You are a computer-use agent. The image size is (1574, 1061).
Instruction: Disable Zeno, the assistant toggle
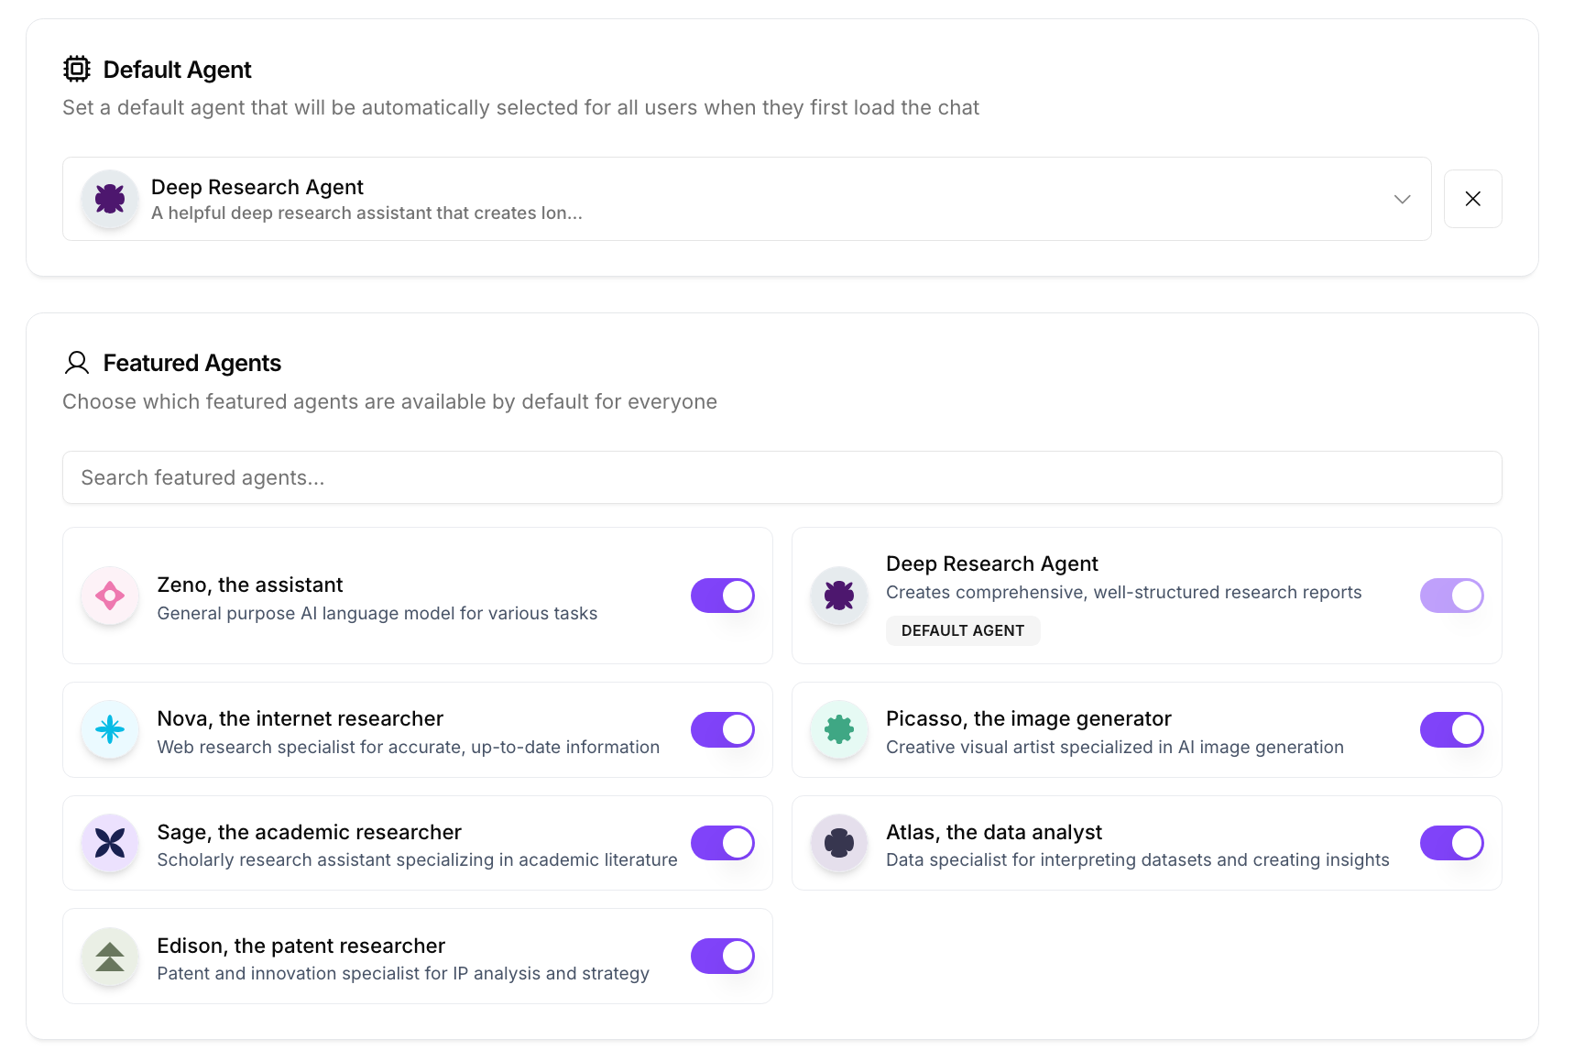[722, 596]
